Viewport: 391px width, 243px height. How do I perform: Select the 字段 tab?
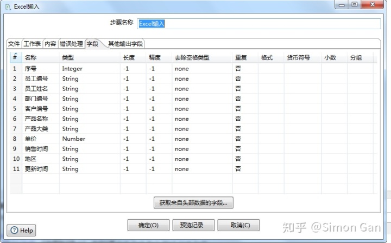point(92,44)
